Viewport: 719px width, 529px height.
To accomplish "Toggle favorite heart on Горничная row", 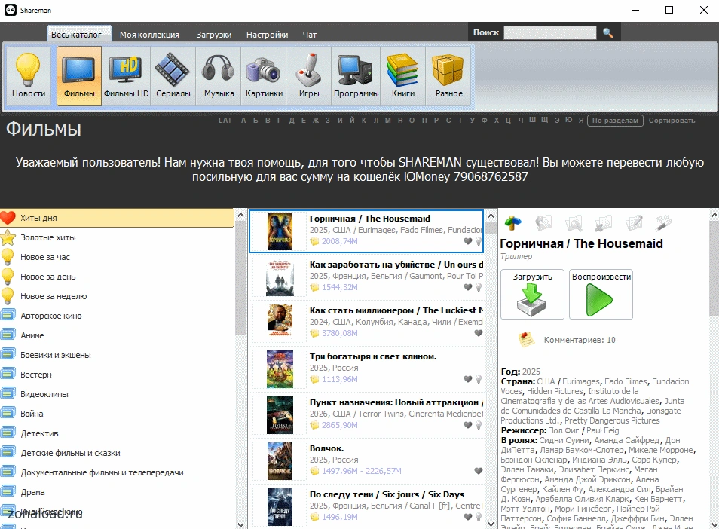I will tap(468, 241).
